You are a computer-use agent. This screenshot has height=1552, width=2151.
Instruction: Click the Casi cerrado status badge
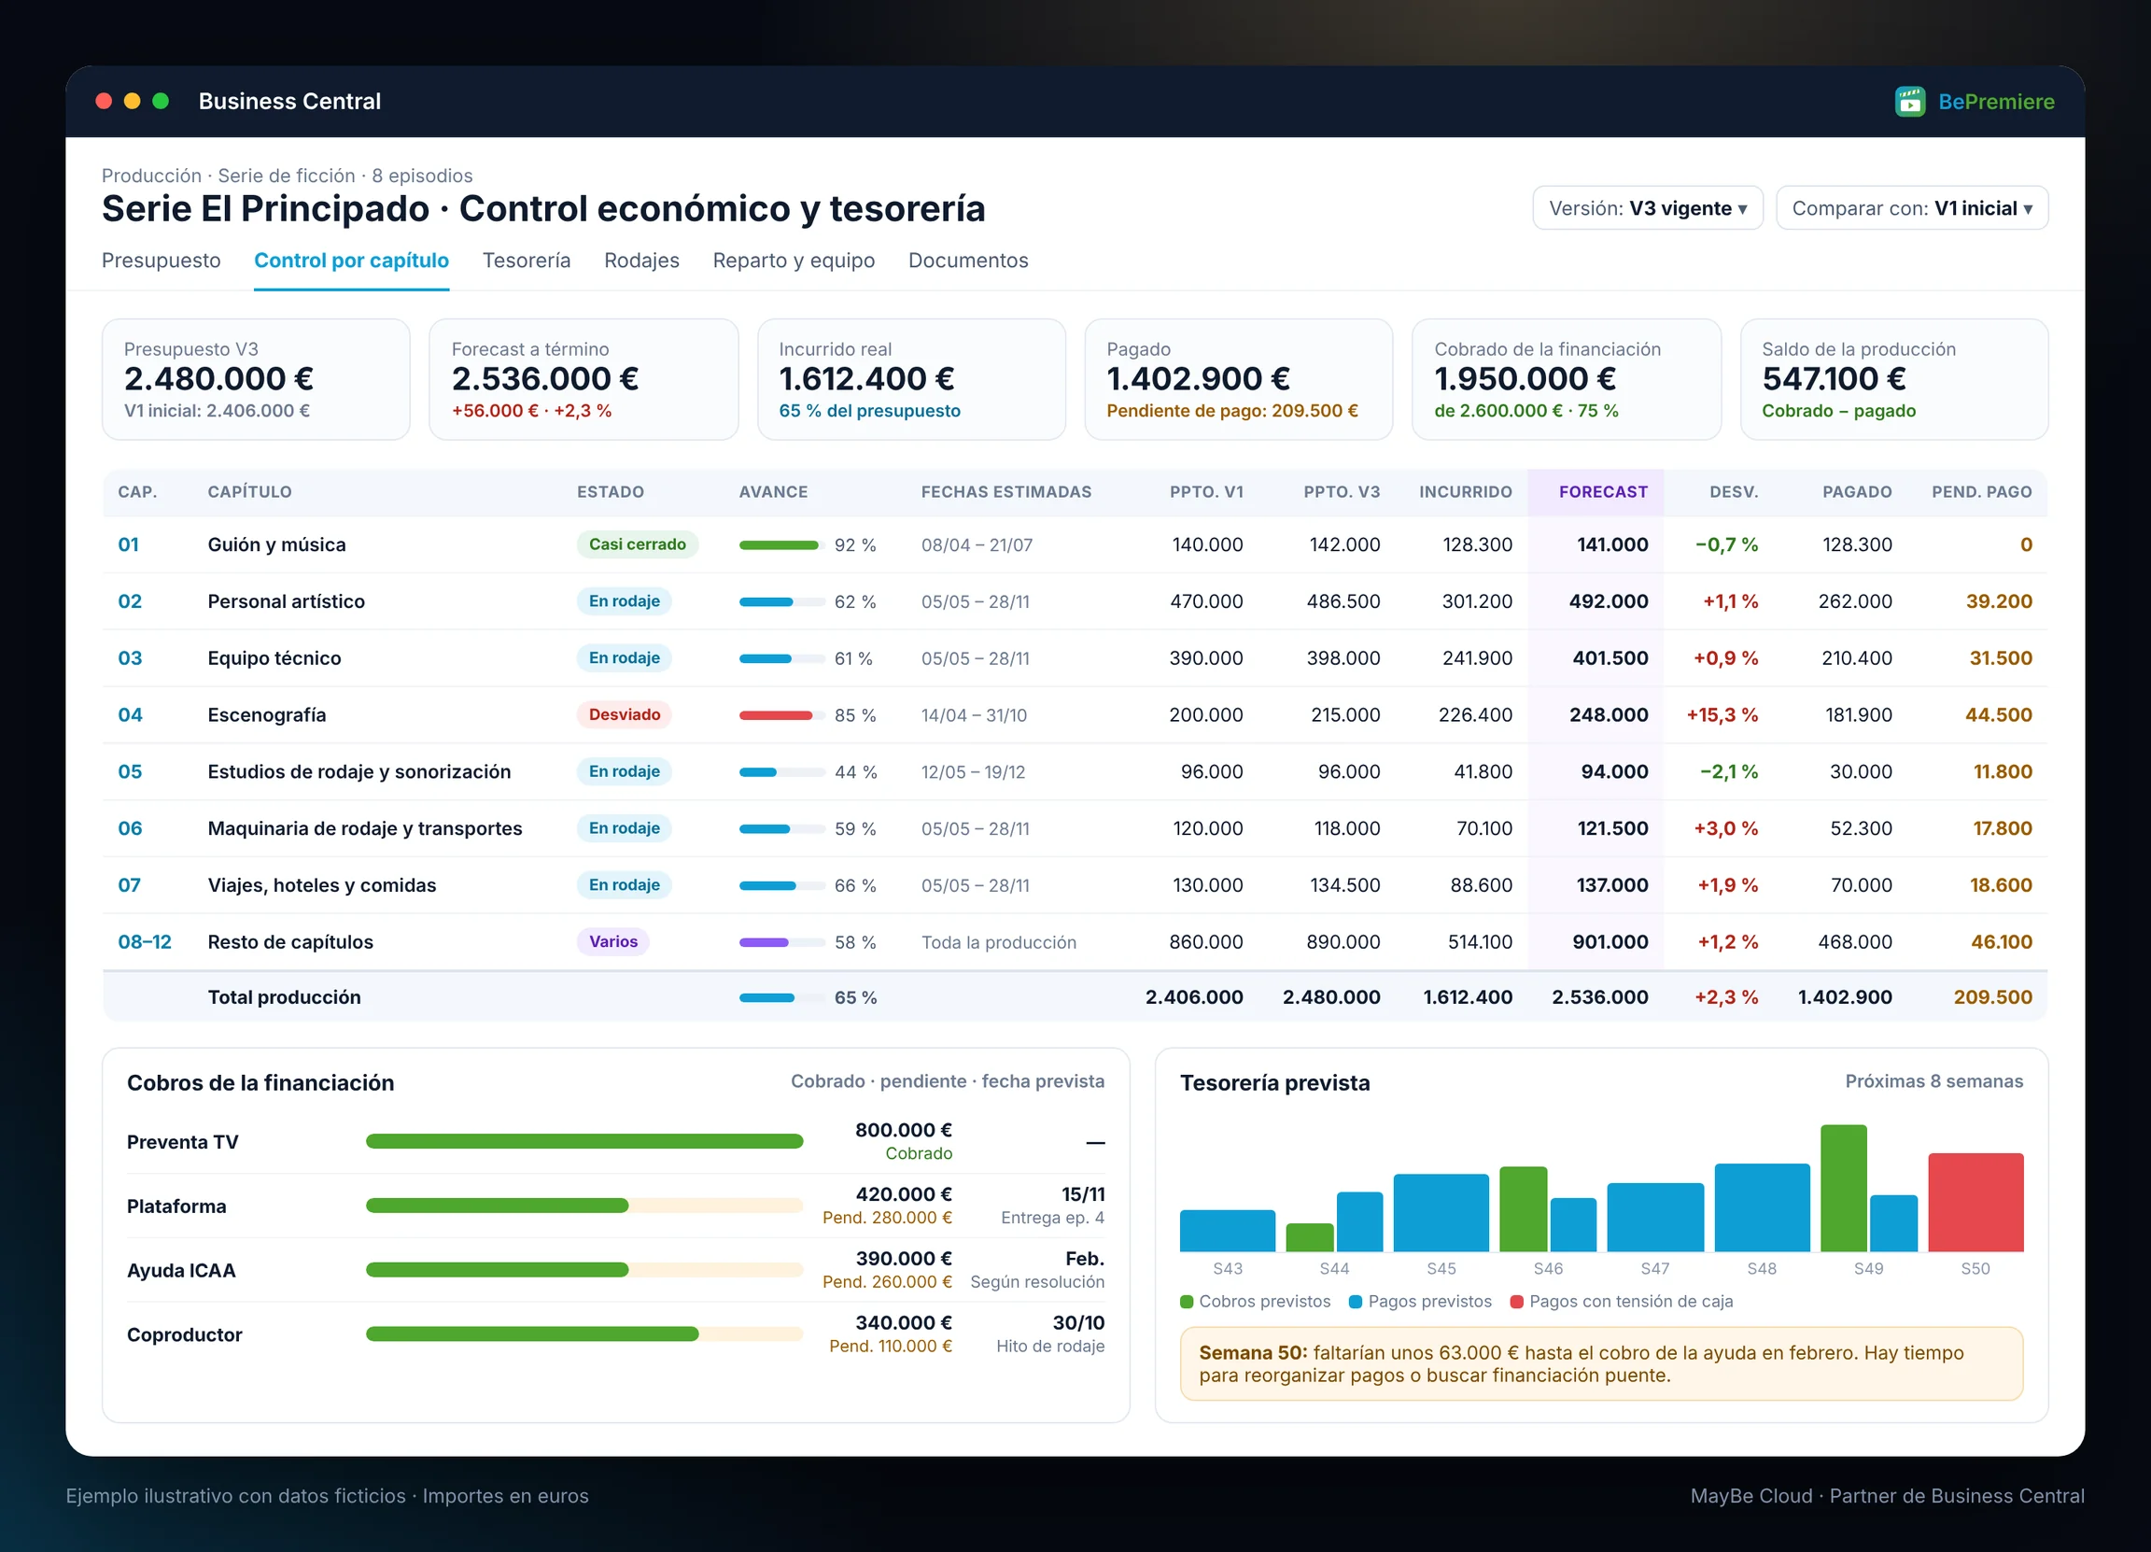click(x=638, y=544)
